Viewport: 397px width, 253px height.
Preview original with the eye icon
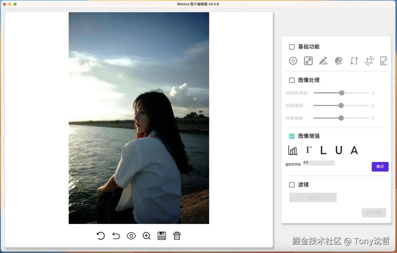click(x=131, y=236)
